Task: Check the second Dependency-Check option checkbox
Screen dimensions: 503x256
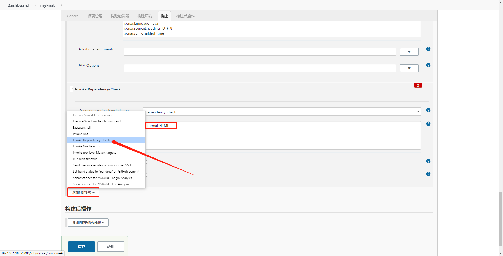Action: pos(146,174)
